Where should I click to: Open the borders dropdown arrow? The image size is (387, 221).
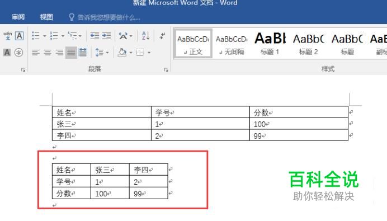(149, 53)
